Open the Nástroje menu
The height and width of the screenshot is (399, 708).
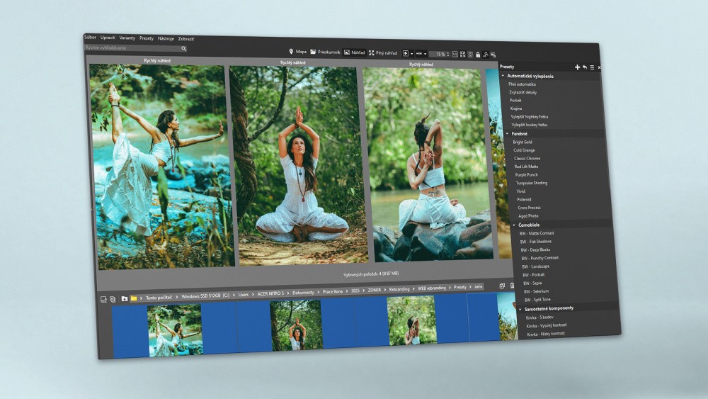pyautogui.click(x=166, y=38)
